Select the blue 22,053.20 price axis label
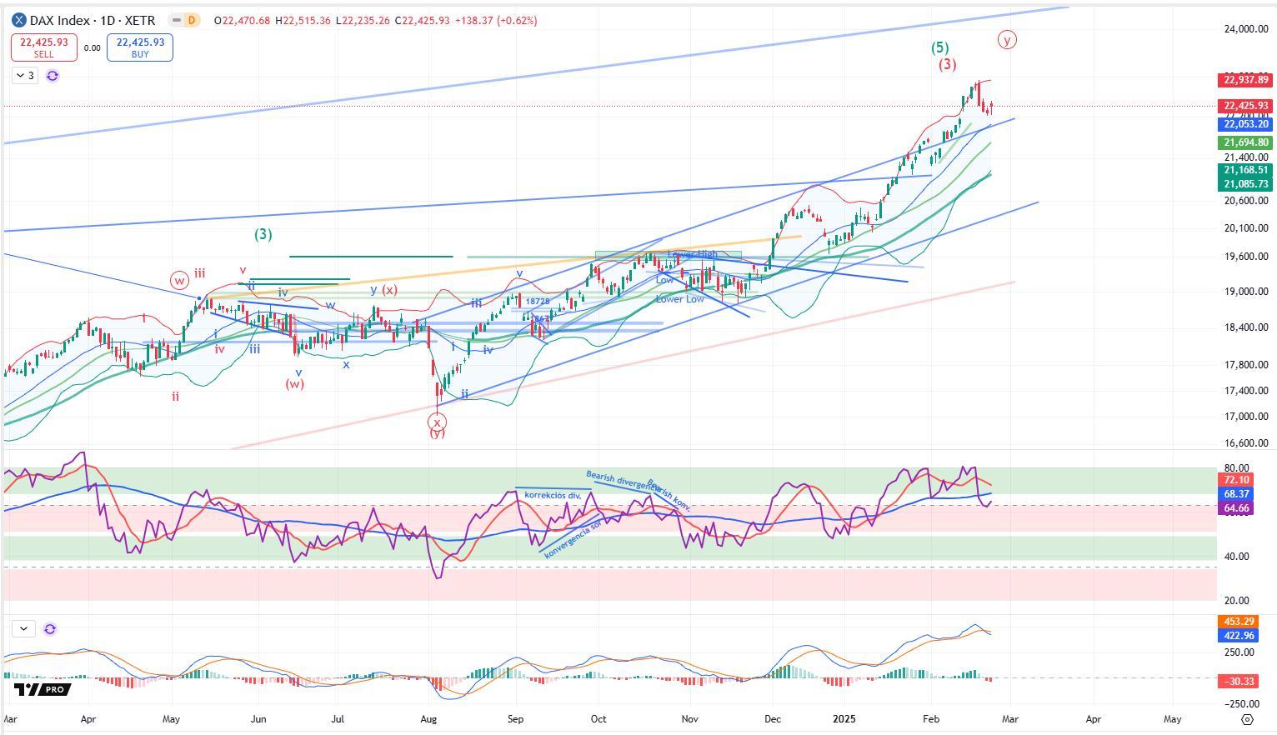Viewport: 1277px width, 735px height. click(1245, 124)
